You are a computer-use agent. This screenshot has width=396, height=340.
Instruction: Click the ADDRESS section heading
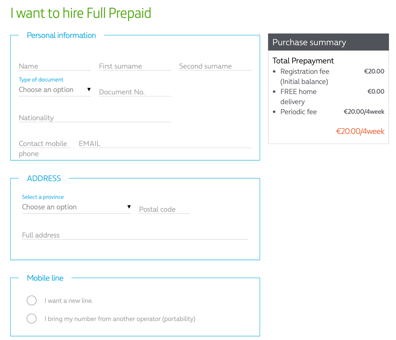click(x=44, y=179)
